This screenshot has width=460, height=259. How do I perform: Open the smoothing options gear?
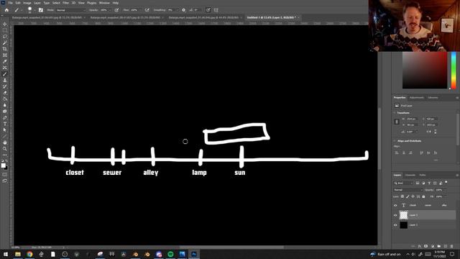pos(184,10)
